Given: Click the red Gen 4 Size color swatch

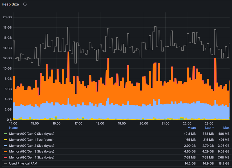Looking at the screenshot, I should [x=5, y=157].
